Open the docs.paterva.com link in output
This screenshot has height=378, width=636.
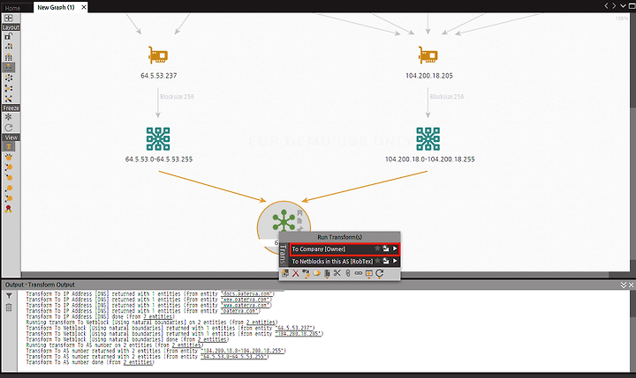247,293
